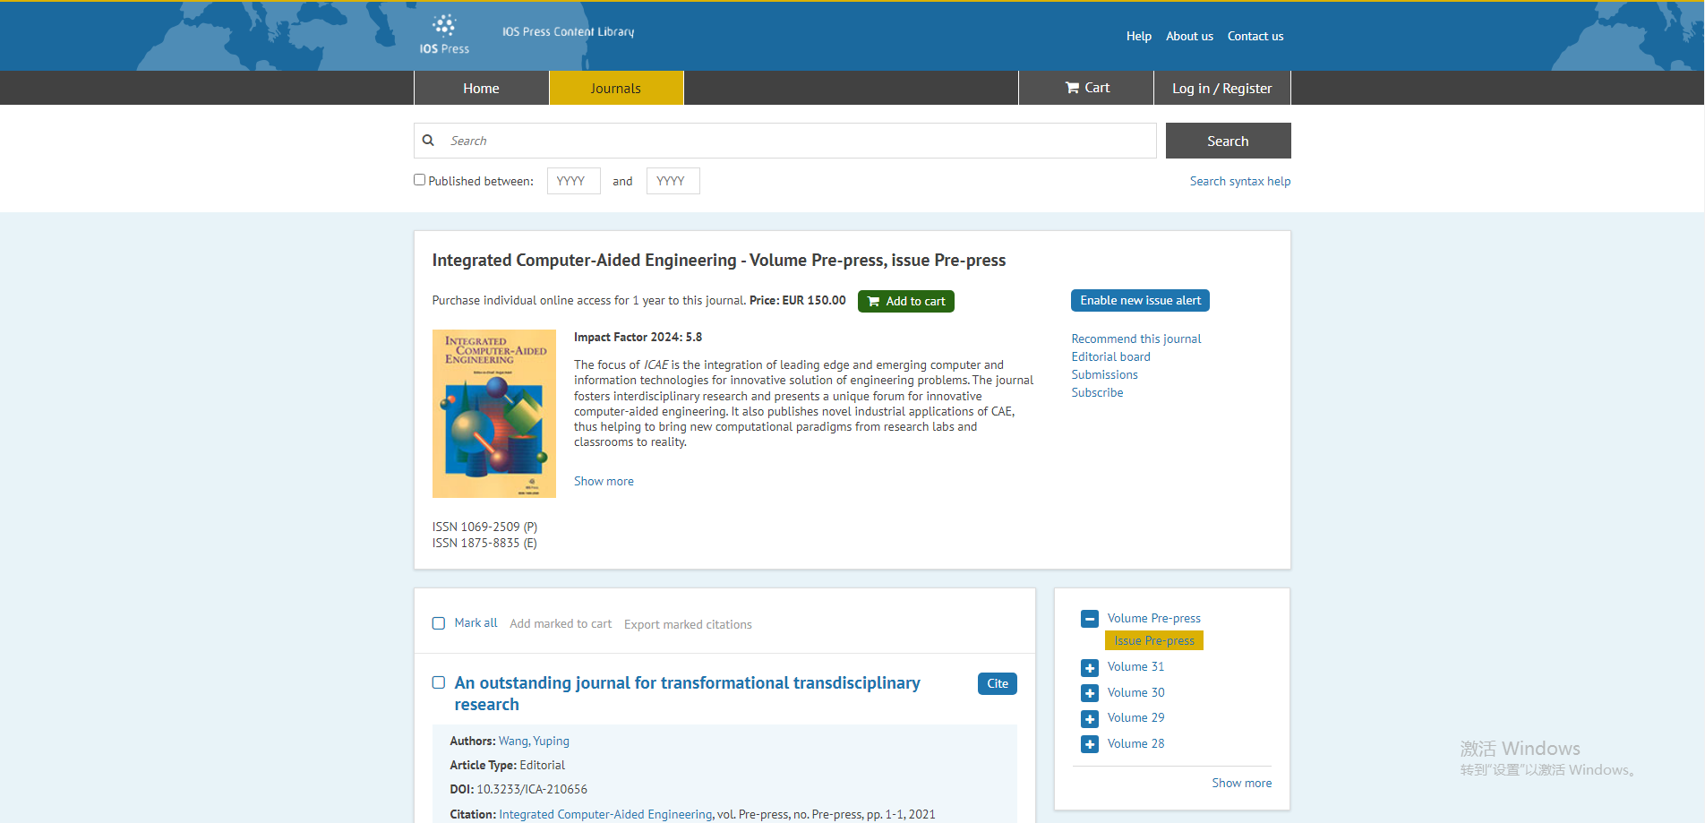Show more volumes in the sidebar

1241,783
